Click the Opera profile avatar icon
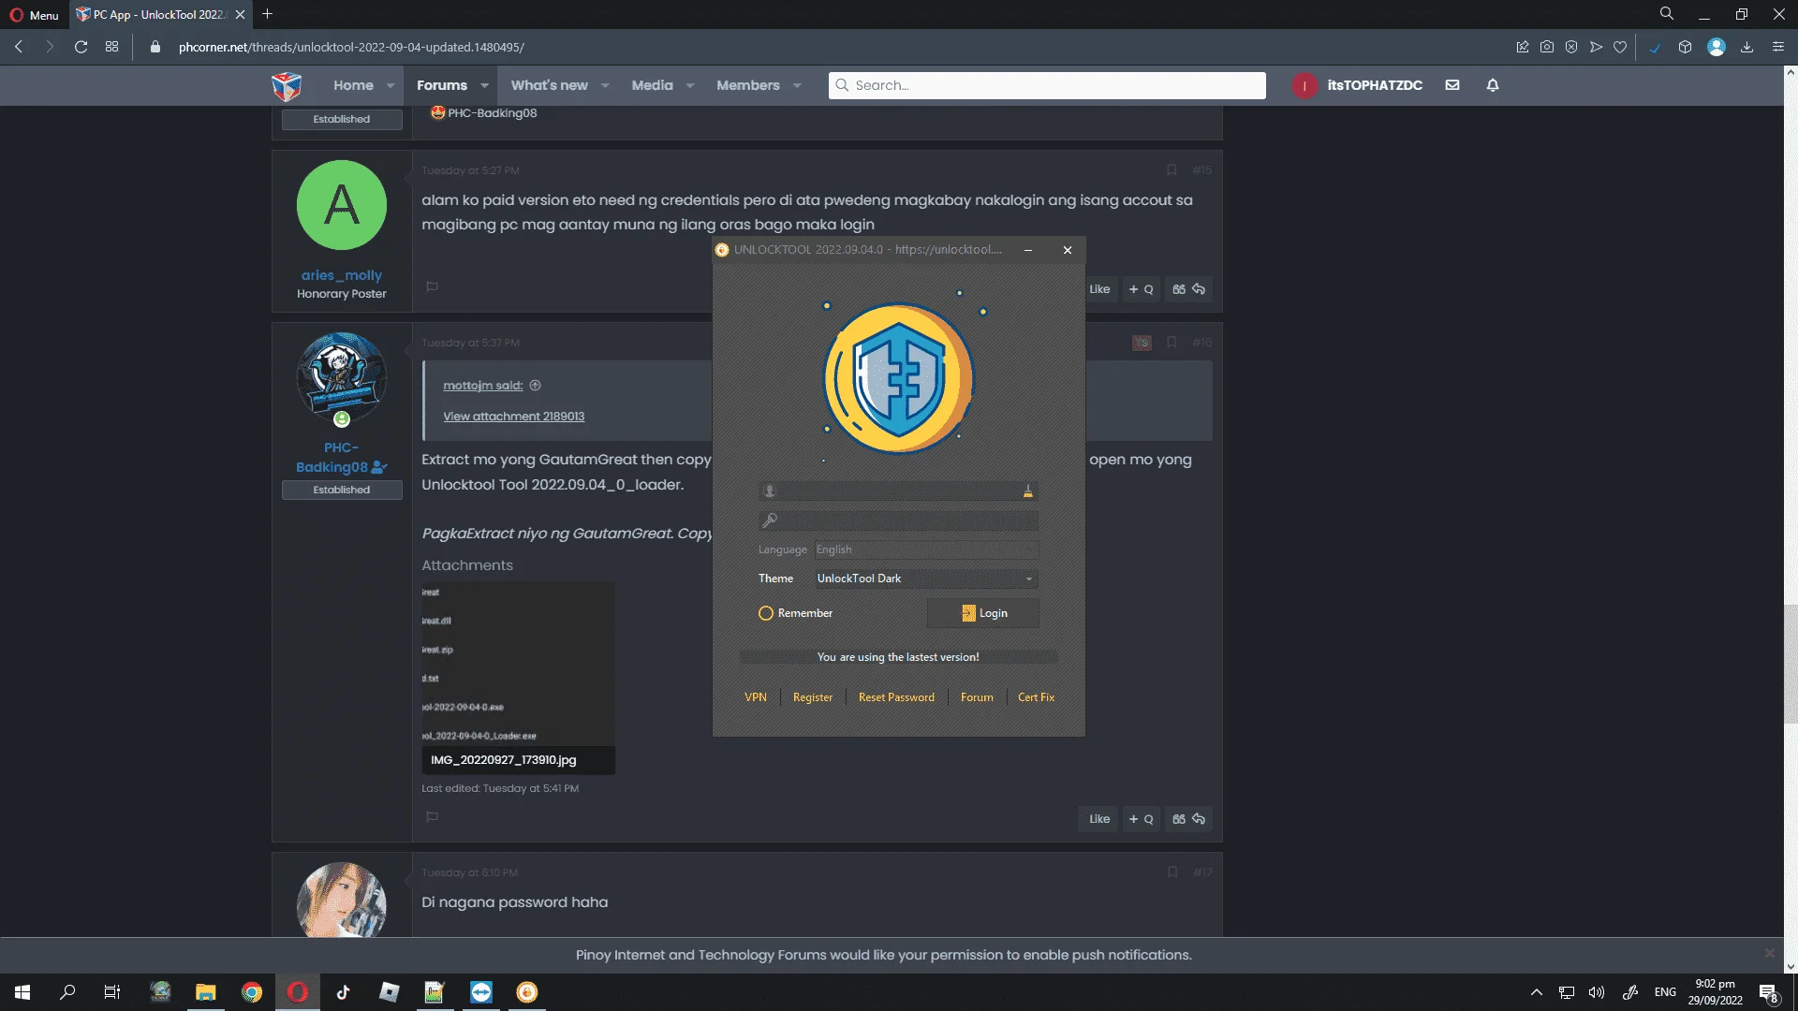 pyautogui.click(x=1716, y=47)
